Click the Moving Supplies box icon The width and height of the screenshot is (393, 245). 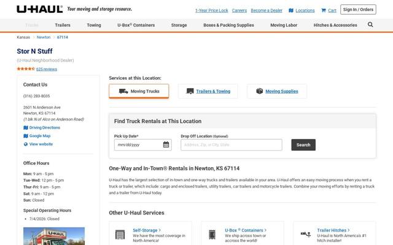tap(259, 91)
